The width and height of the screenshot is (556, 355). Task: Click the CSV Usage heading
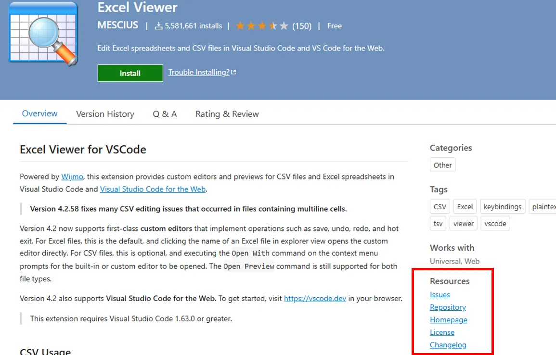45,351
